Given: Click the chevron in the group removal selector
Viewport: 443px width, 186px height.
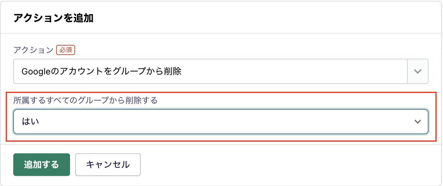Looking at the screenshot, I should point(417,122).
